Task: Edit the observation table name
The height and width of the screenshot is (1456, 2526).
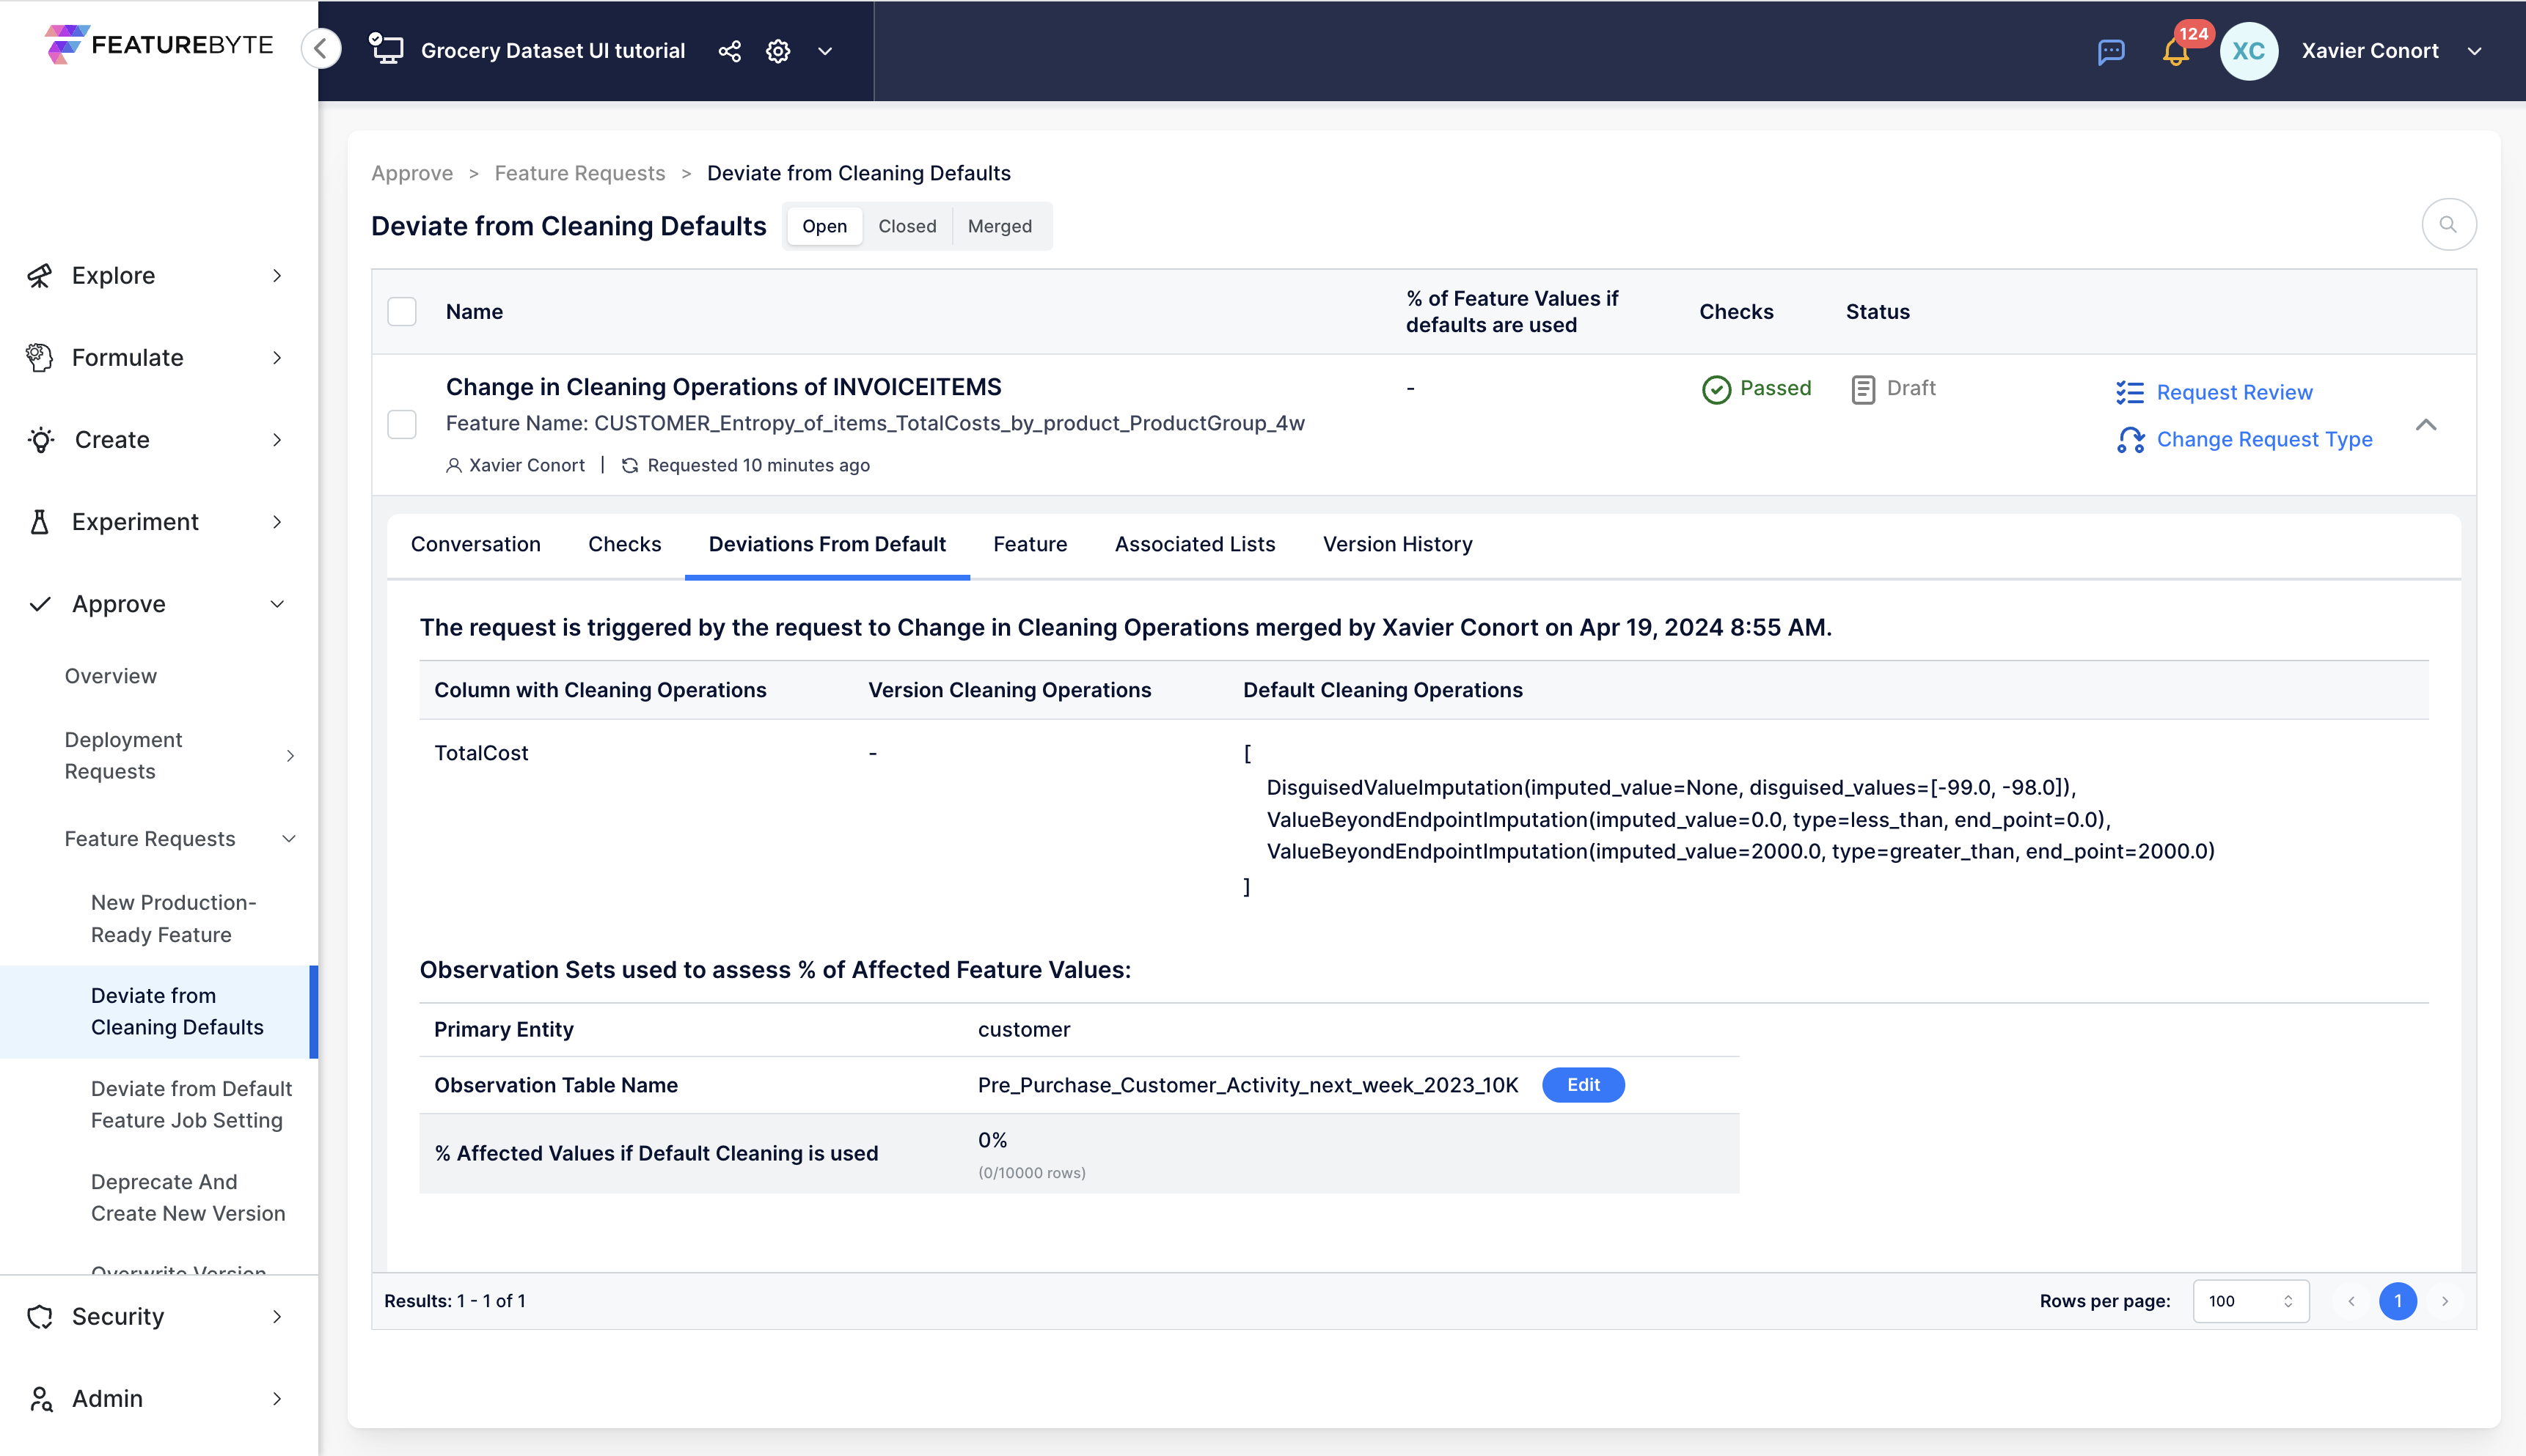Action: [1583, 1085]
